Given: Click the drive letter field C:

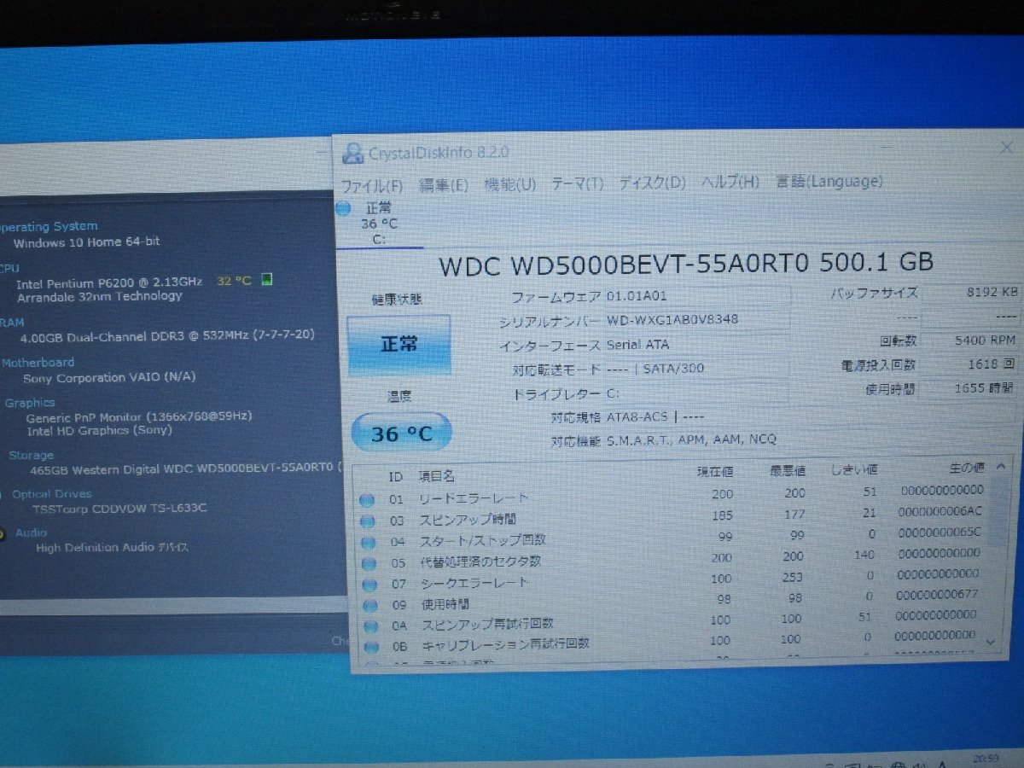Looking at the screenshot, I should (696, 394).
